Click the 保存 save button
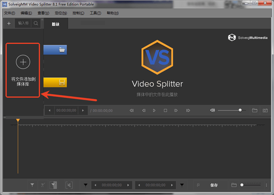The height and width of the screenshot is (195, 274). coord(214,185)
